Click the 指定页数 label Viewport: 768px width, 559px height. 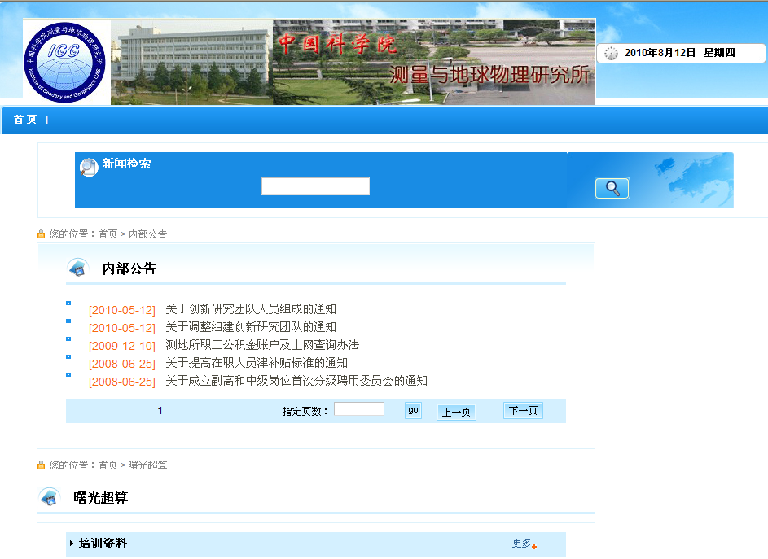[x=305, y=412]
